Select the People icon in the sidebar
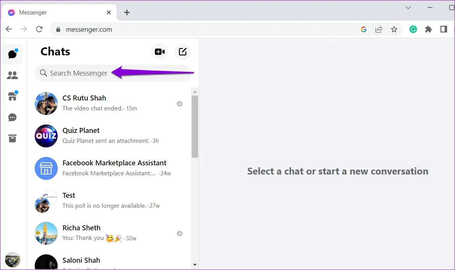455x270 pixels. tap(13, 75)
